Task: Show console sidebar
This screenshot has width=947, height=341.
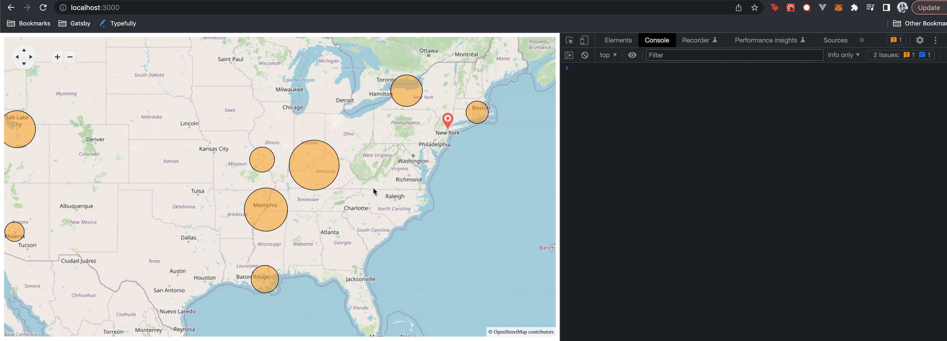Action: tap(569, 55)
